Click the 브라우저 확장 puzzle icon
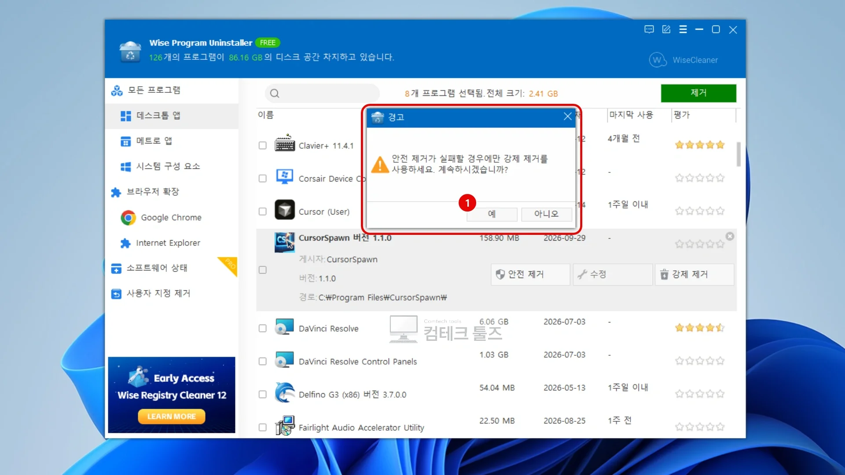 [116, 192]
